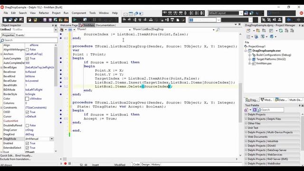The width and height of the screenshot is (304, 171).
Task: Click the first align icon in the alignment toolbar
Action: (x=124, y=20)
